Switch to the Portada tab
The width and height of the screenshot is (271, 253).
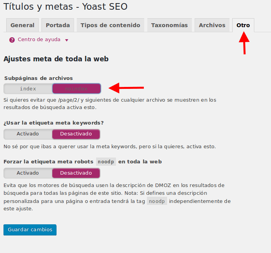tap(58, 25)
